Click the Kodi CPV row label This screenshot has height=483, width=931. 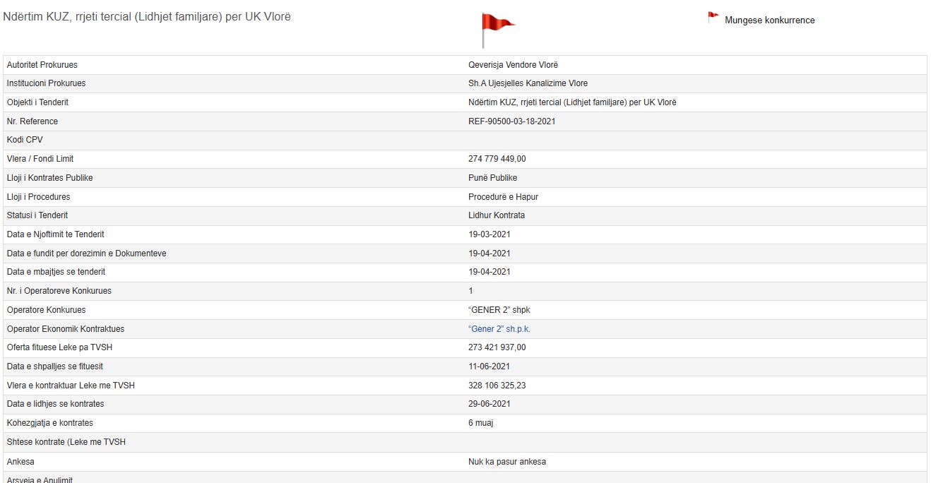coord(25,140)
